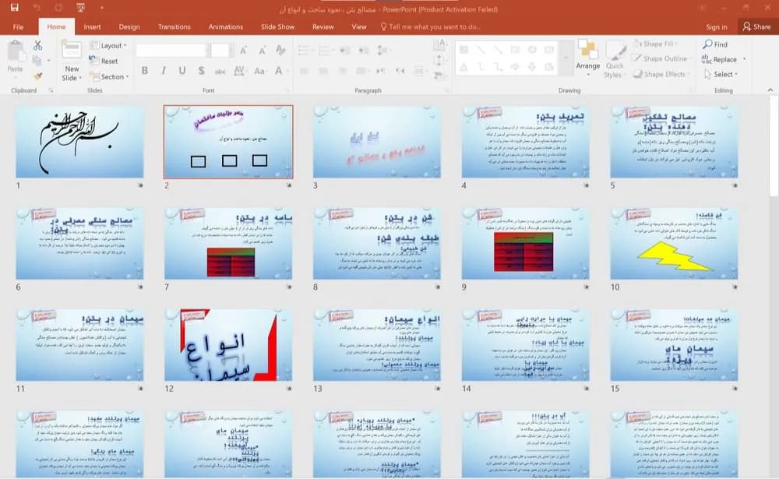Toggle Align Right paragraph alignment

point(342,71)
